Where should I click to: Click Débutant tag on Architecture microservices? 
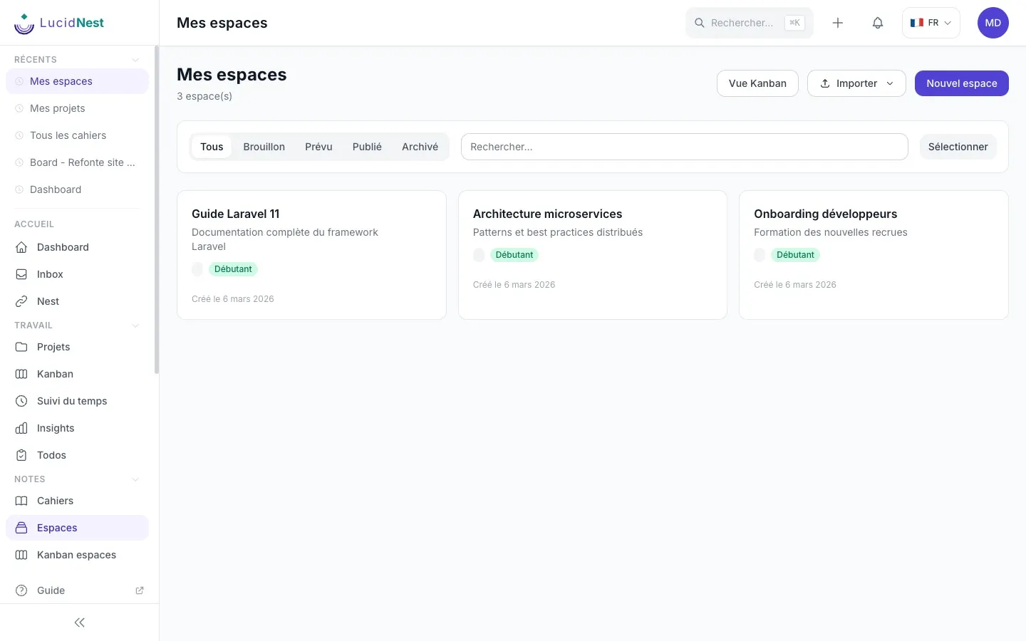click(x=514, y=255)
